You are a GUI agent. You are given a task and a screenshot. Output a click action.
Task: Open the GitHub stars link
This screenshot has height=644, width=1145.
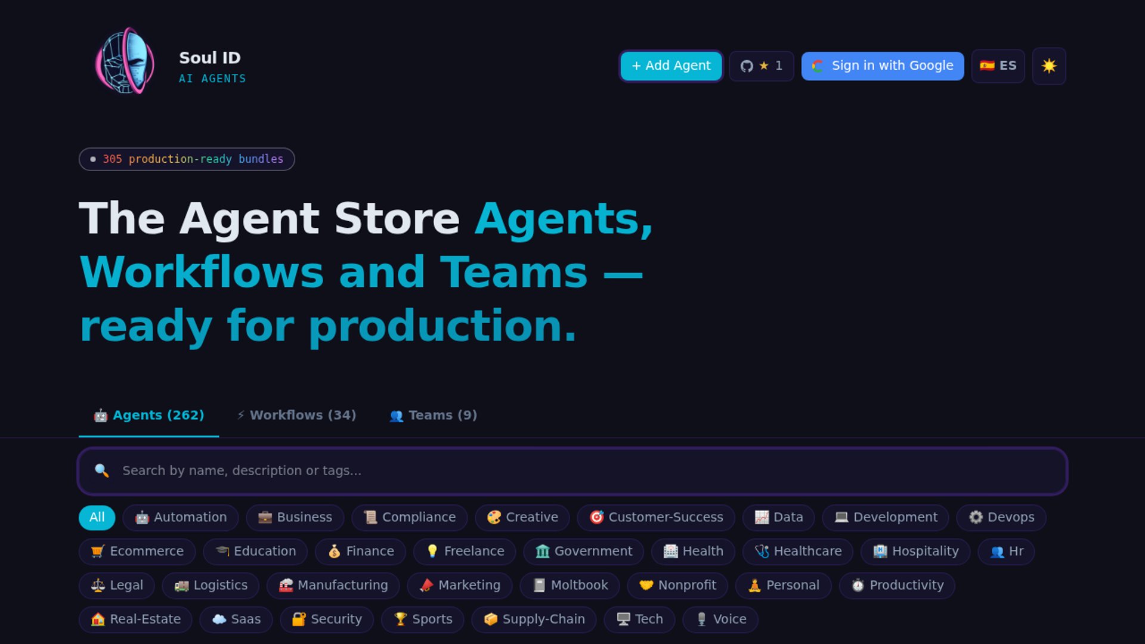pyautogui.click(x=761, y=66)
